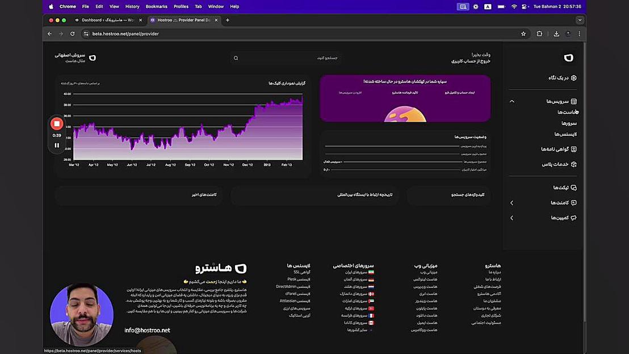Select the Hostroo Provider Panel tab
The image size is (629, 354).
point(184,20)
